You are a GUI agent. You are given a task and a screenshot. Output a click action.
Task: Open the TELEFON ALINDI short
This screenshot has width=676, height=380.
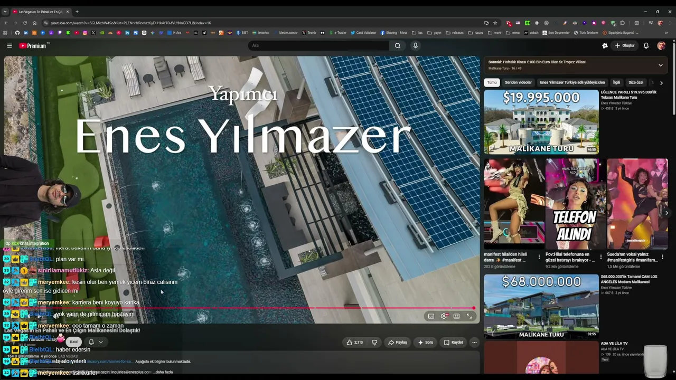(575, 204)
